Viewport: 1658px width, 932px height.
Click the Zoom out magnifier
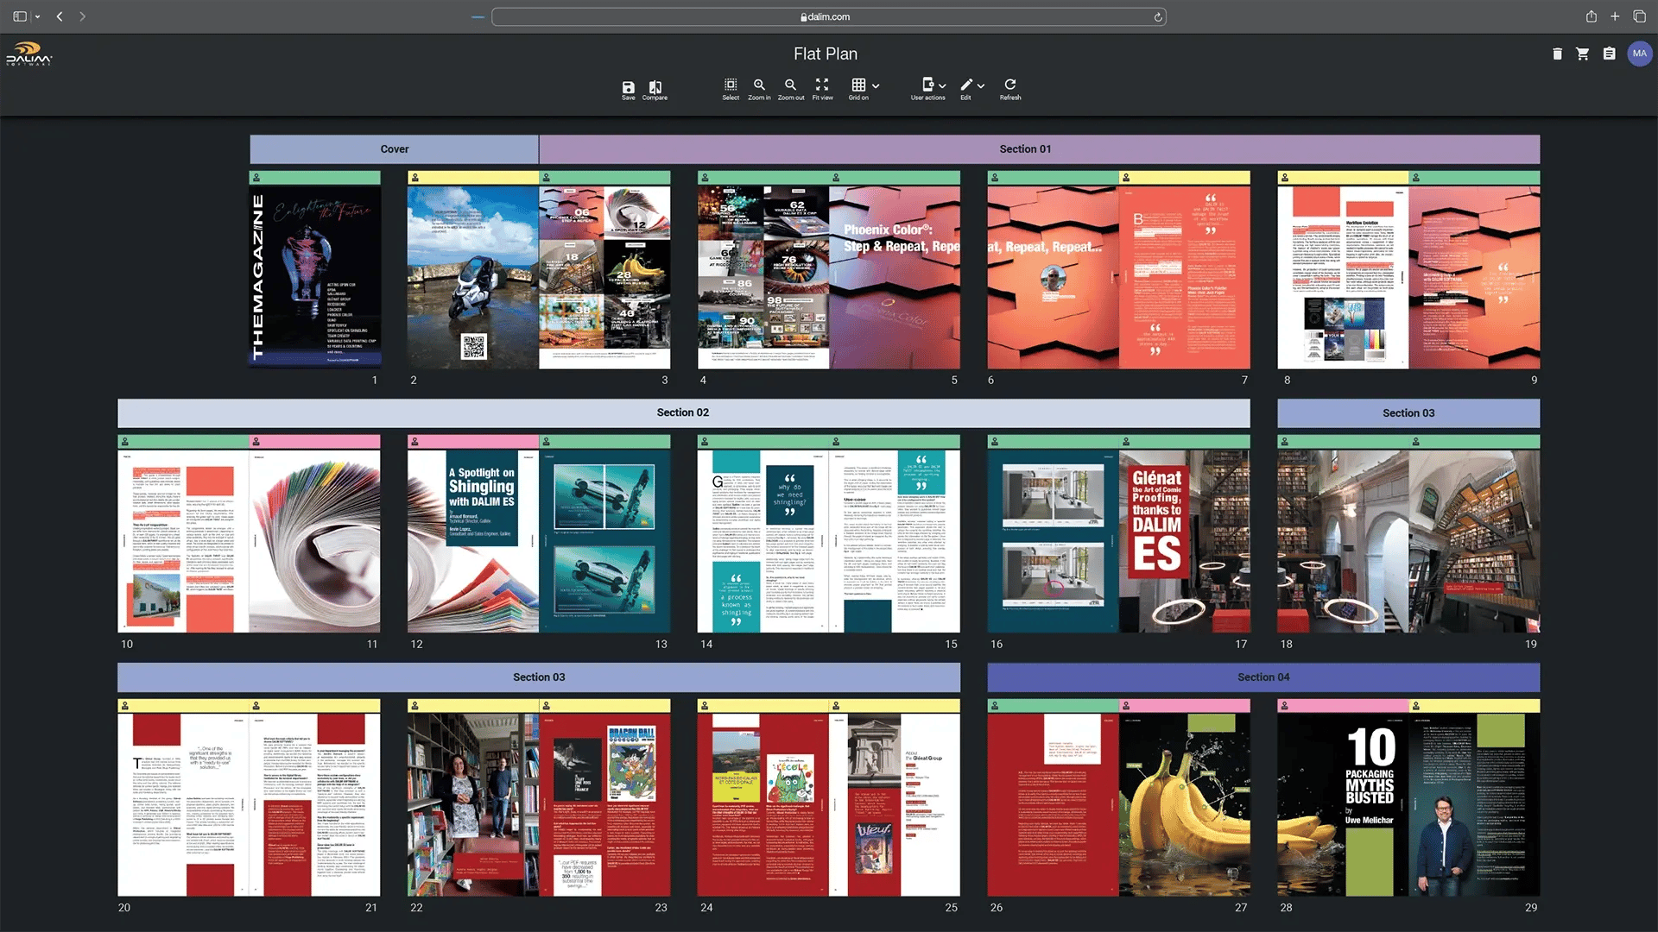point(790,85)
